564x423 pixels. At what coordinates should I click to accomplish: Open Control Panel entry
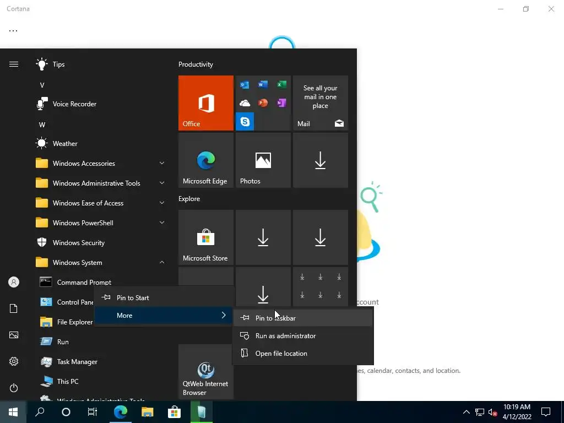click(x=66, y=302)
